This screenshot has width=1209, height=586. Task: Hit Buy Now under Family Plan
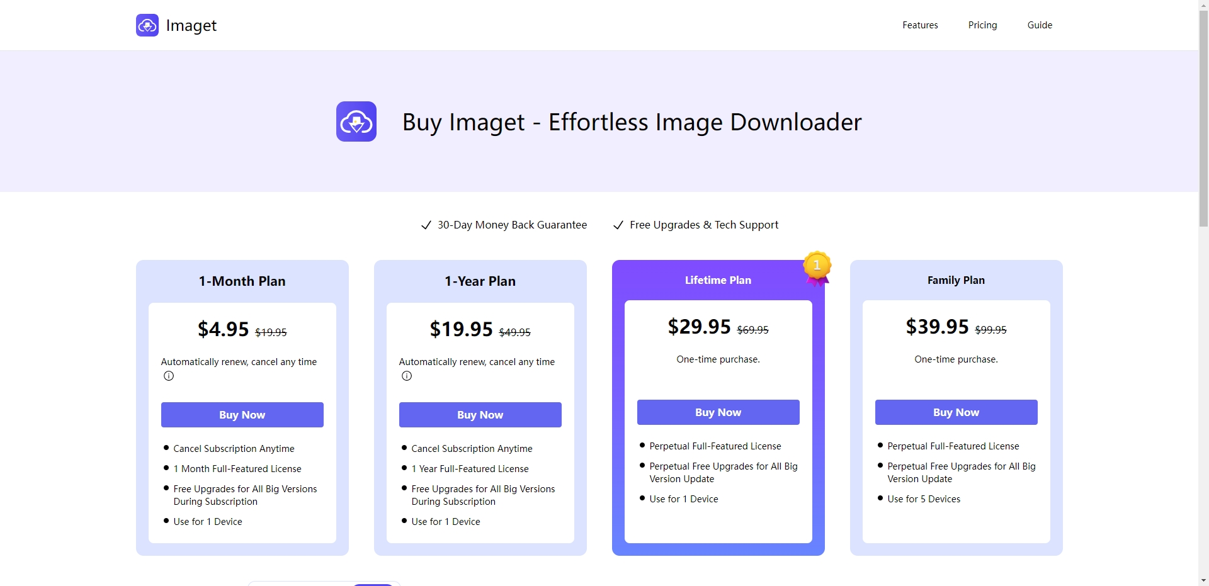[956, 412]
